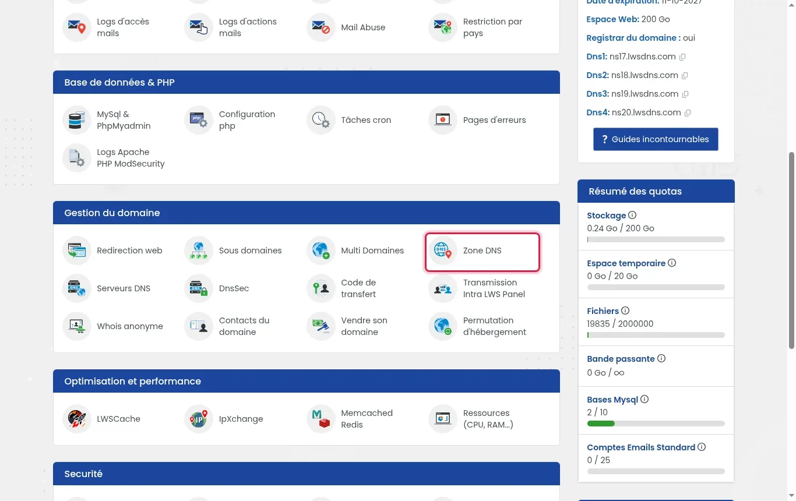Click the Redirection web icon
The width and height of the screenshot is (796, 501).
pyautogui.click(x=77, y=250)
